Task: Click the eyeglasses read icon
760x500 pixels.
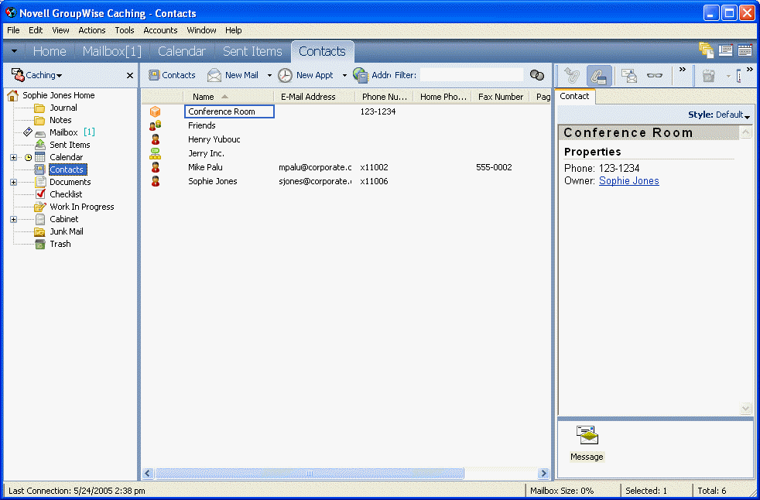Action: [654, 76]
